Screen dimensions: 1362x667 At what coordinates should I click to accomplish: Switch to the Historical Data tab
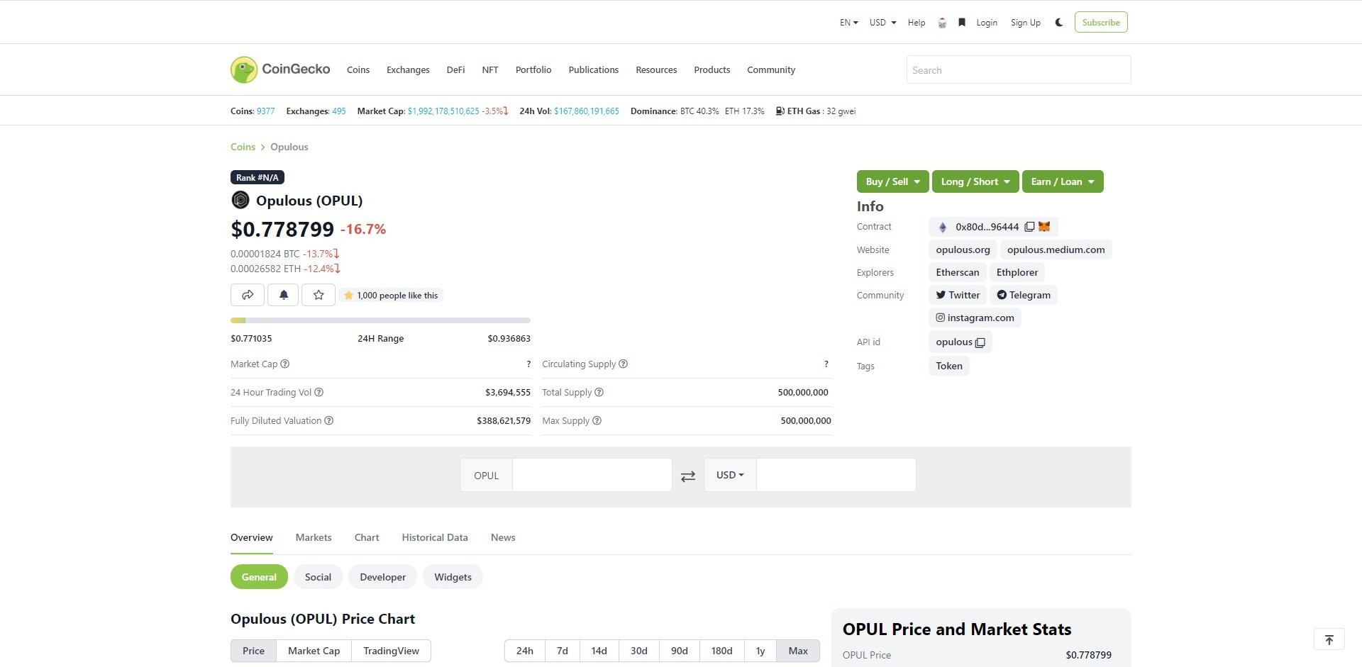[x=434, y=537]
